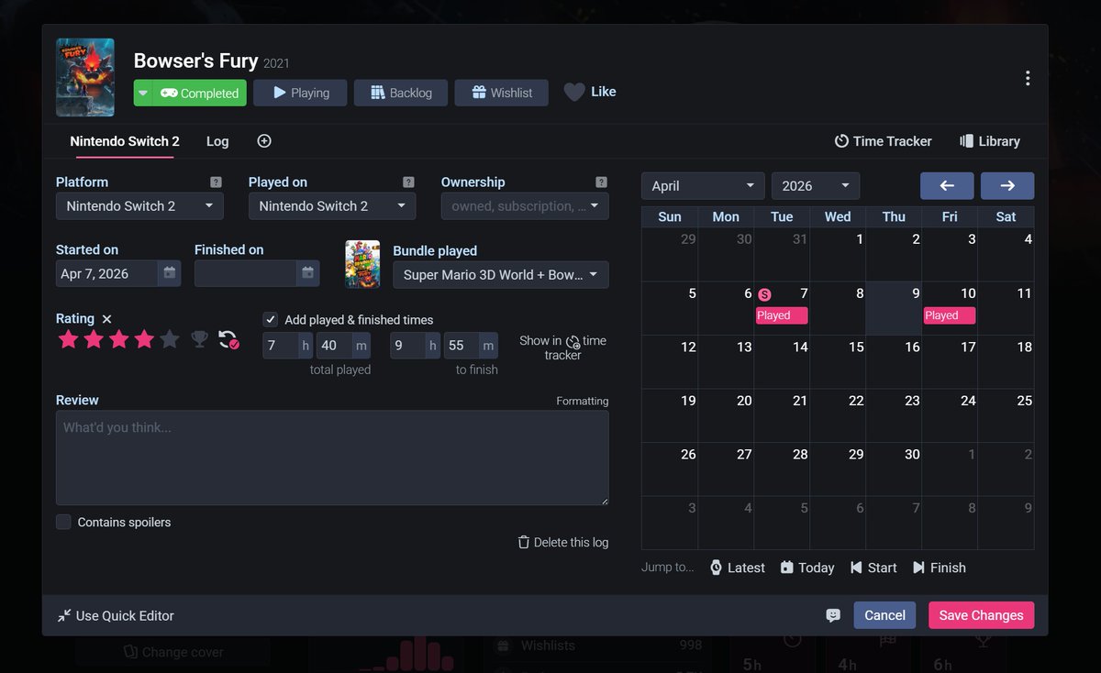The image size is (1101, 673).
Task: Open the Time Tracker tab
Action: pyautogui.click(x=883, y=141)
